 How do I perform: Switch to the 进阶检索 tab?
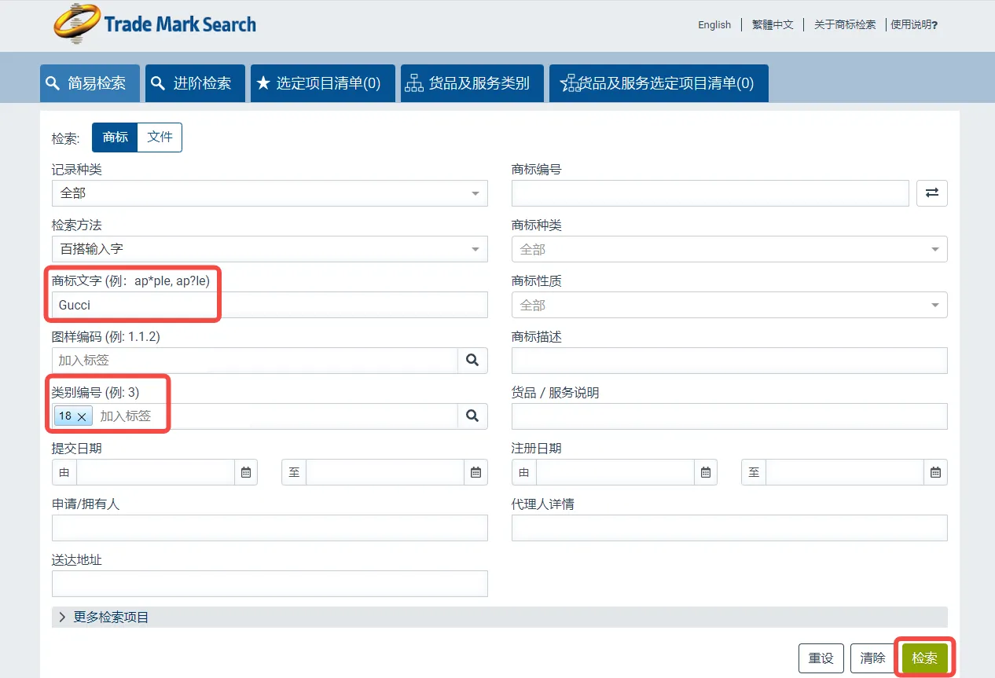coord(195,82)
